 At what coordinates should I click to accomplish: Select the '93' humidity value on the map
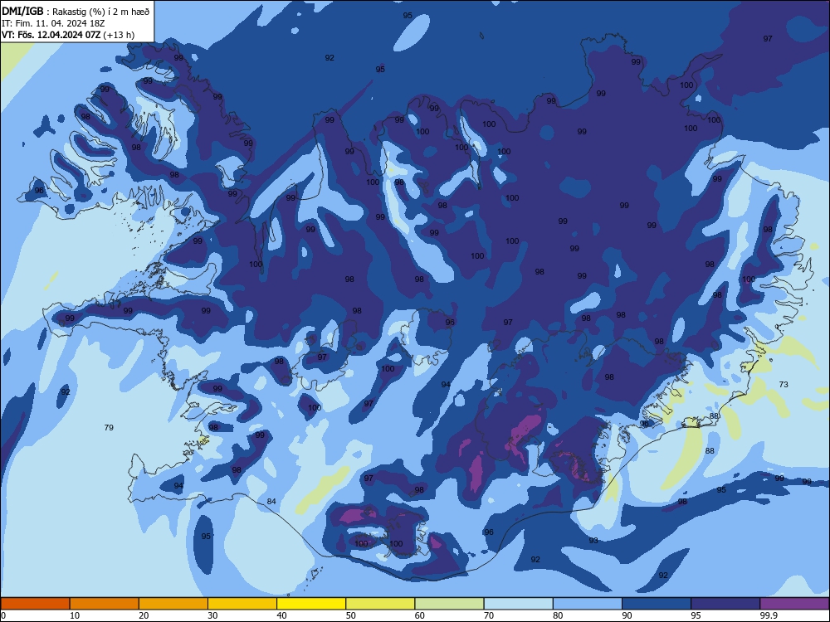pos(593,540)
